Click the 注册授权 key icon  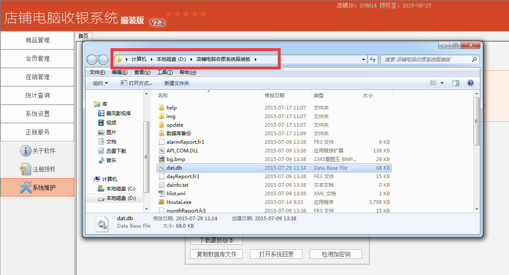26,169
